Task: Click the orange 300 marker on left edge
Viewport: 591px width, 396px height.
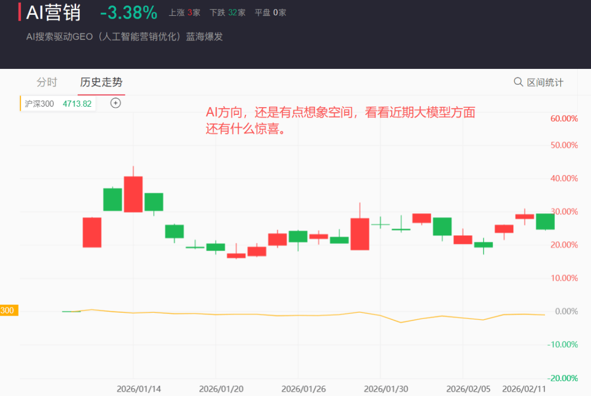Action: (x=9, y=311)
